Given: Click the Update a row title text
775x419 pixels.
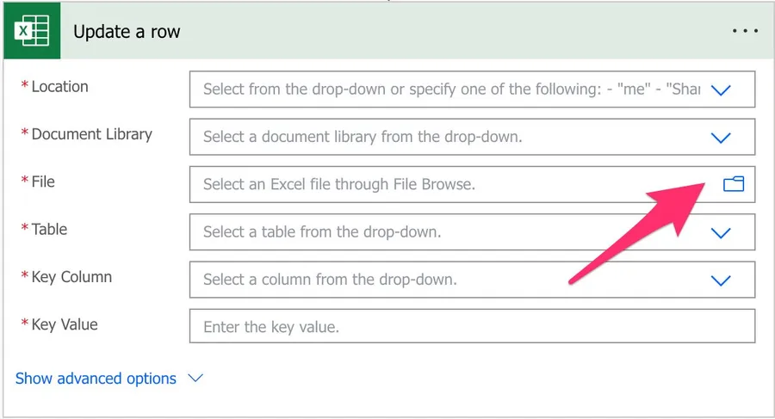Looking at the screenshot, I should tap(127, 32).
